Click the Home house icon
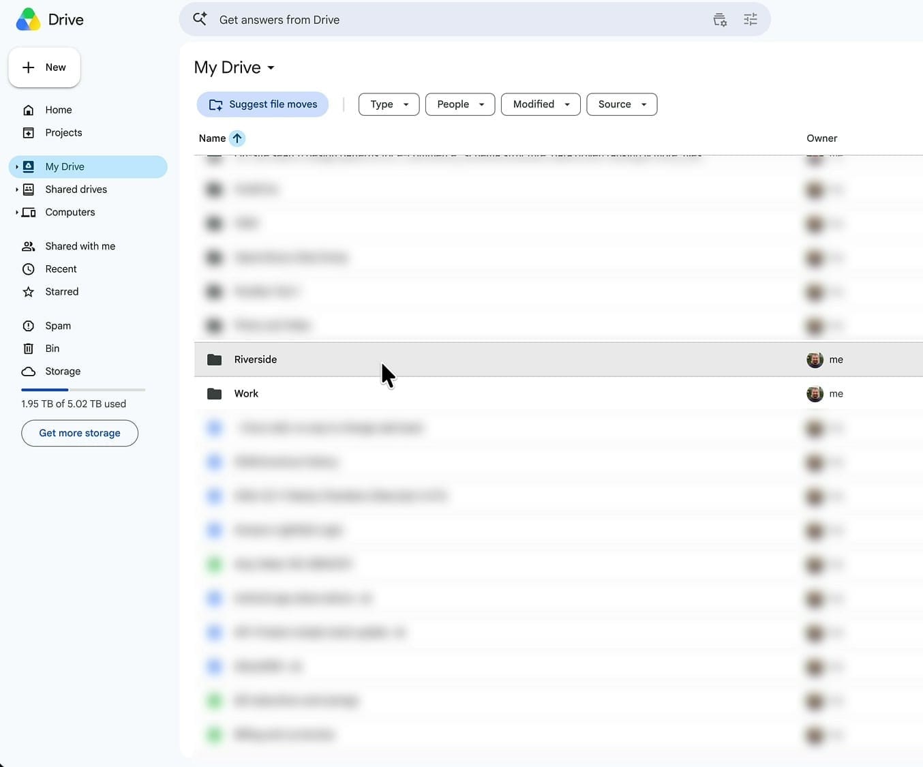The image size is (923, 767). point(29,110)
